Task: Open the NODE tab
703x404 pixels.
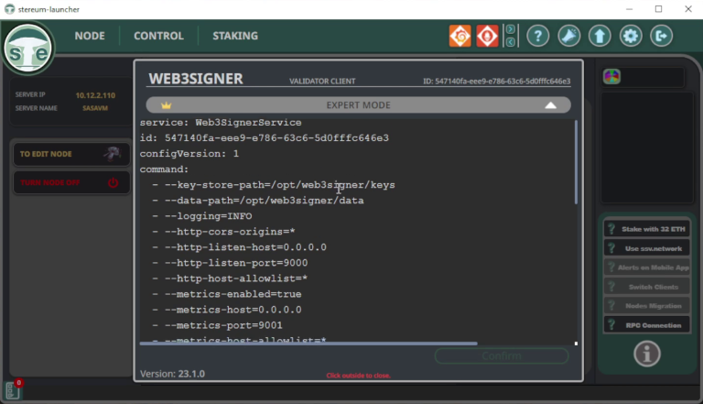Action: [x=90, y=36]
